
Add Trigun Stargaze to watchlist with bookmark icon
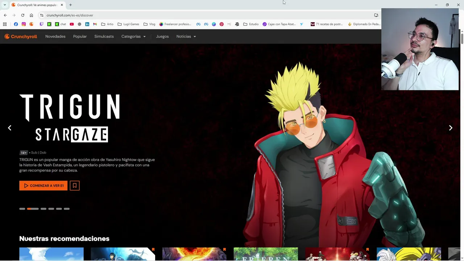coord(75,186)
